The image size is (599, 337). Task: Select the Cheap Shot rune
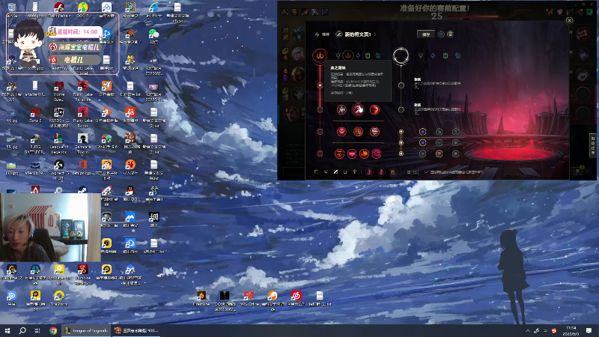[x=341, y=110]
